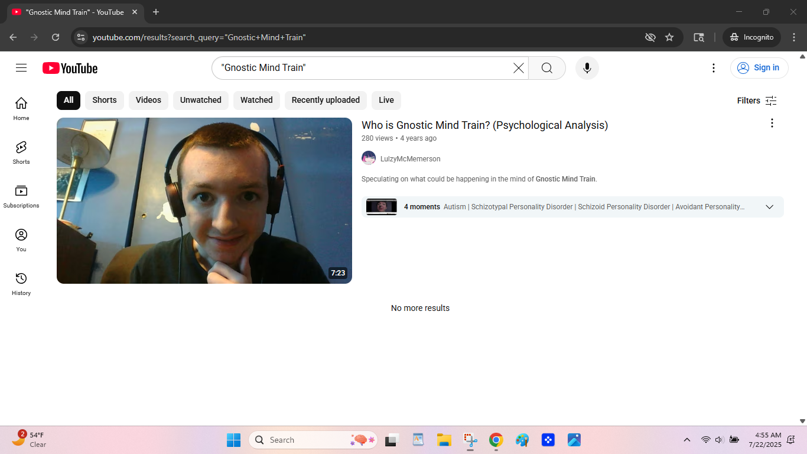The height and width of the screenshot is (454, 807).
Task: Visit the LulzyMcMemerson channel name link
Action: tap(411, 159)
